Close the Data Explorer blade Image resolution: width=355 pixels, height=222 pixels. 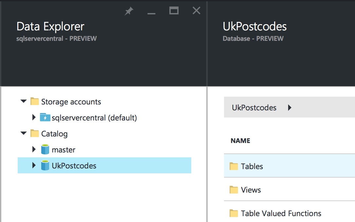click(196, 11)
